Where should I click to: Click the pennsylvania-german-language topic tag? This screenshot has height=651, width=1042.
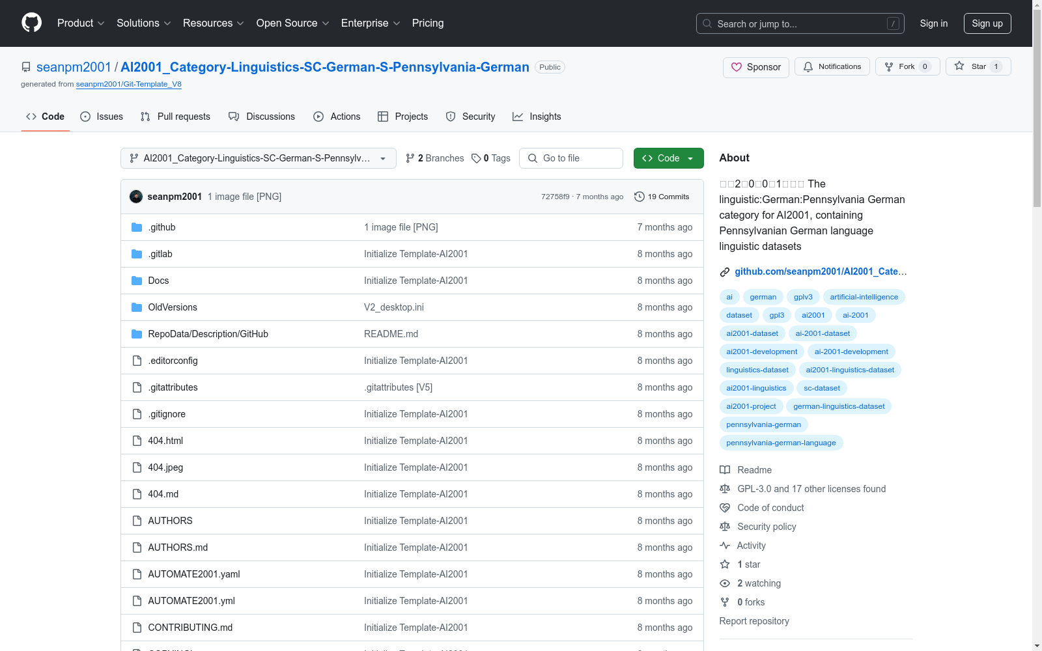pyautogui.click(x=781, y=443)
